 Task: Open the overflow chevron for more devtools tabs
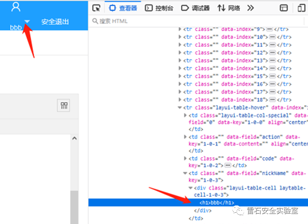tap(251, 8)
